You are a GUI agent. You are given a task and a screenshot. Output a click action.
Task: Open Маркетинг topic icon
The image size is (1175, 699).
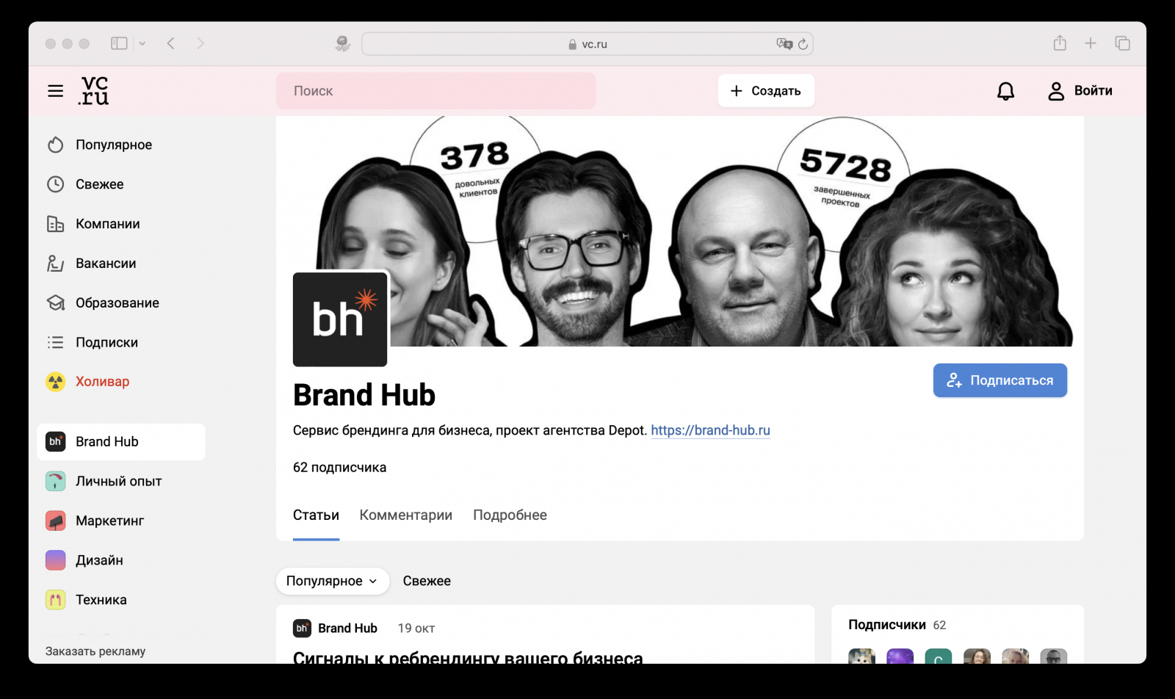pos(56,521)
